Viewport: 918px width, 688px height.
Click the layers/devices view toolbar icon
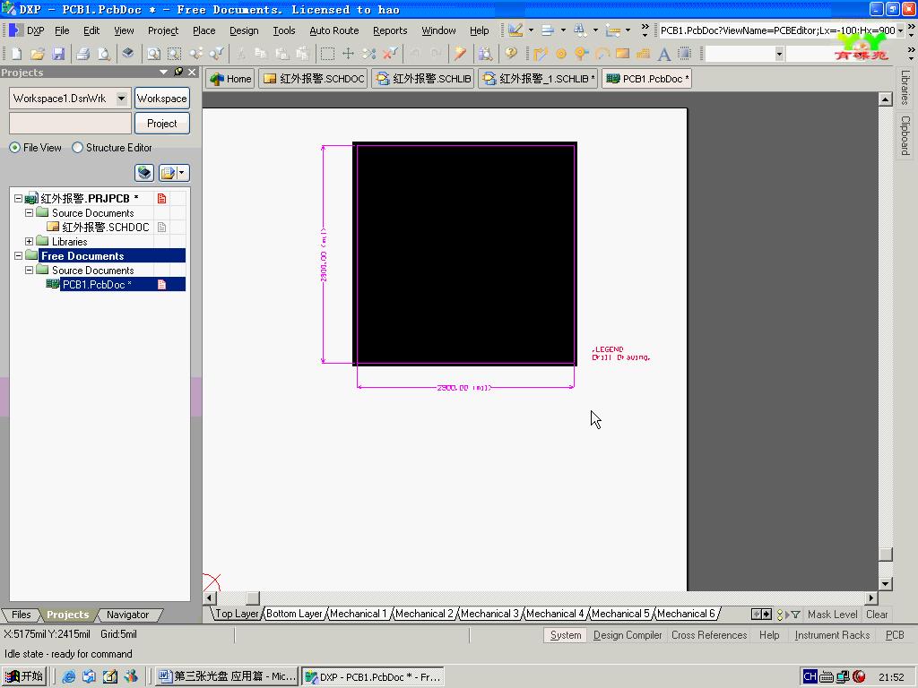click(x=127, y=54)
